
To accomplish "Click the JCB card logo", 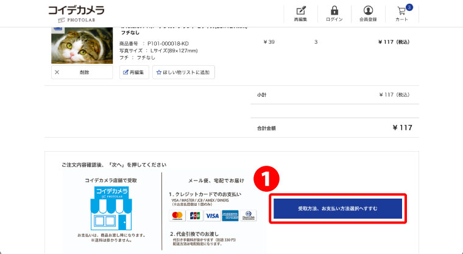I will click(x=195, y=216).
